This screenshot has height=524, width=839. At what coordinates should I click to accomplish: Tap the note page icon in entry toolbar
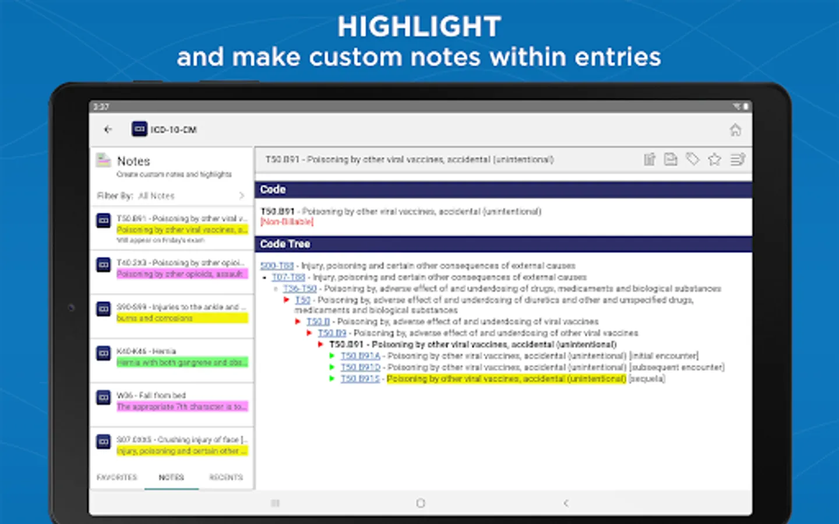(671, 159)
